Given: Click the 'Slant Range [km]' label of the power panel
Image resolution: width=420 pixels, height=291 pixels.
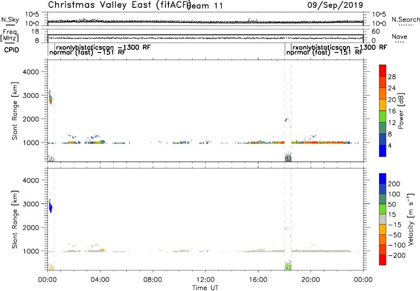Looking at the screenshot, I should tap(15, 111).
